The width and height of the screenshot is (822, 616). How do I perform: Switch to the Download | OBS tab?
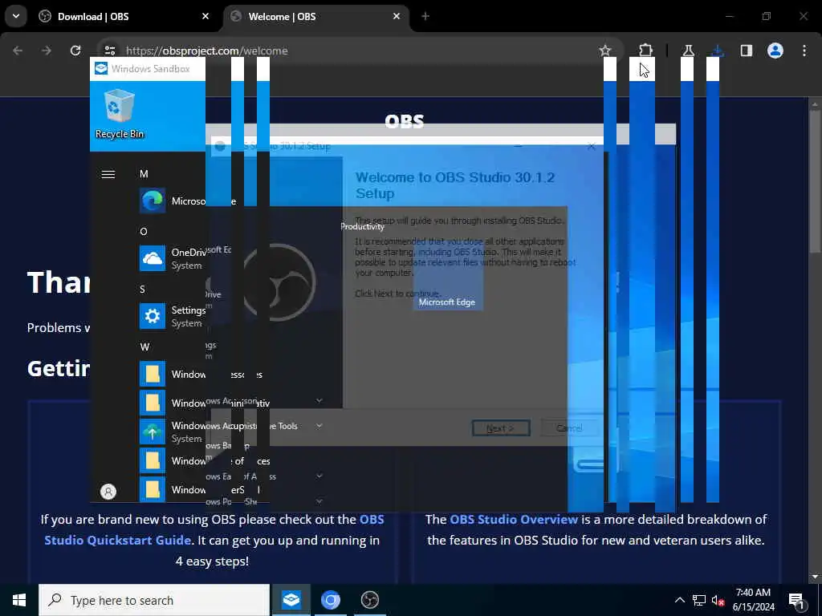pos(124,16)
